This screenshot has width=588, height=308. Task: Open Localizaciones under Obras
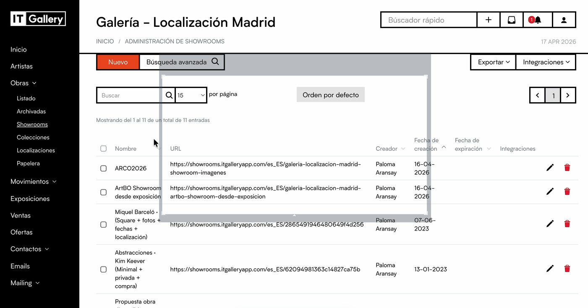(x=36, y=150)
